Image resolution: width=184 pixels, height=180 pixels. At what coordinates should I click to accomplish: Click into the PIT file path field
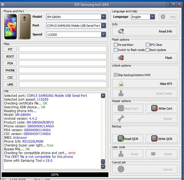tap(63, 49)
